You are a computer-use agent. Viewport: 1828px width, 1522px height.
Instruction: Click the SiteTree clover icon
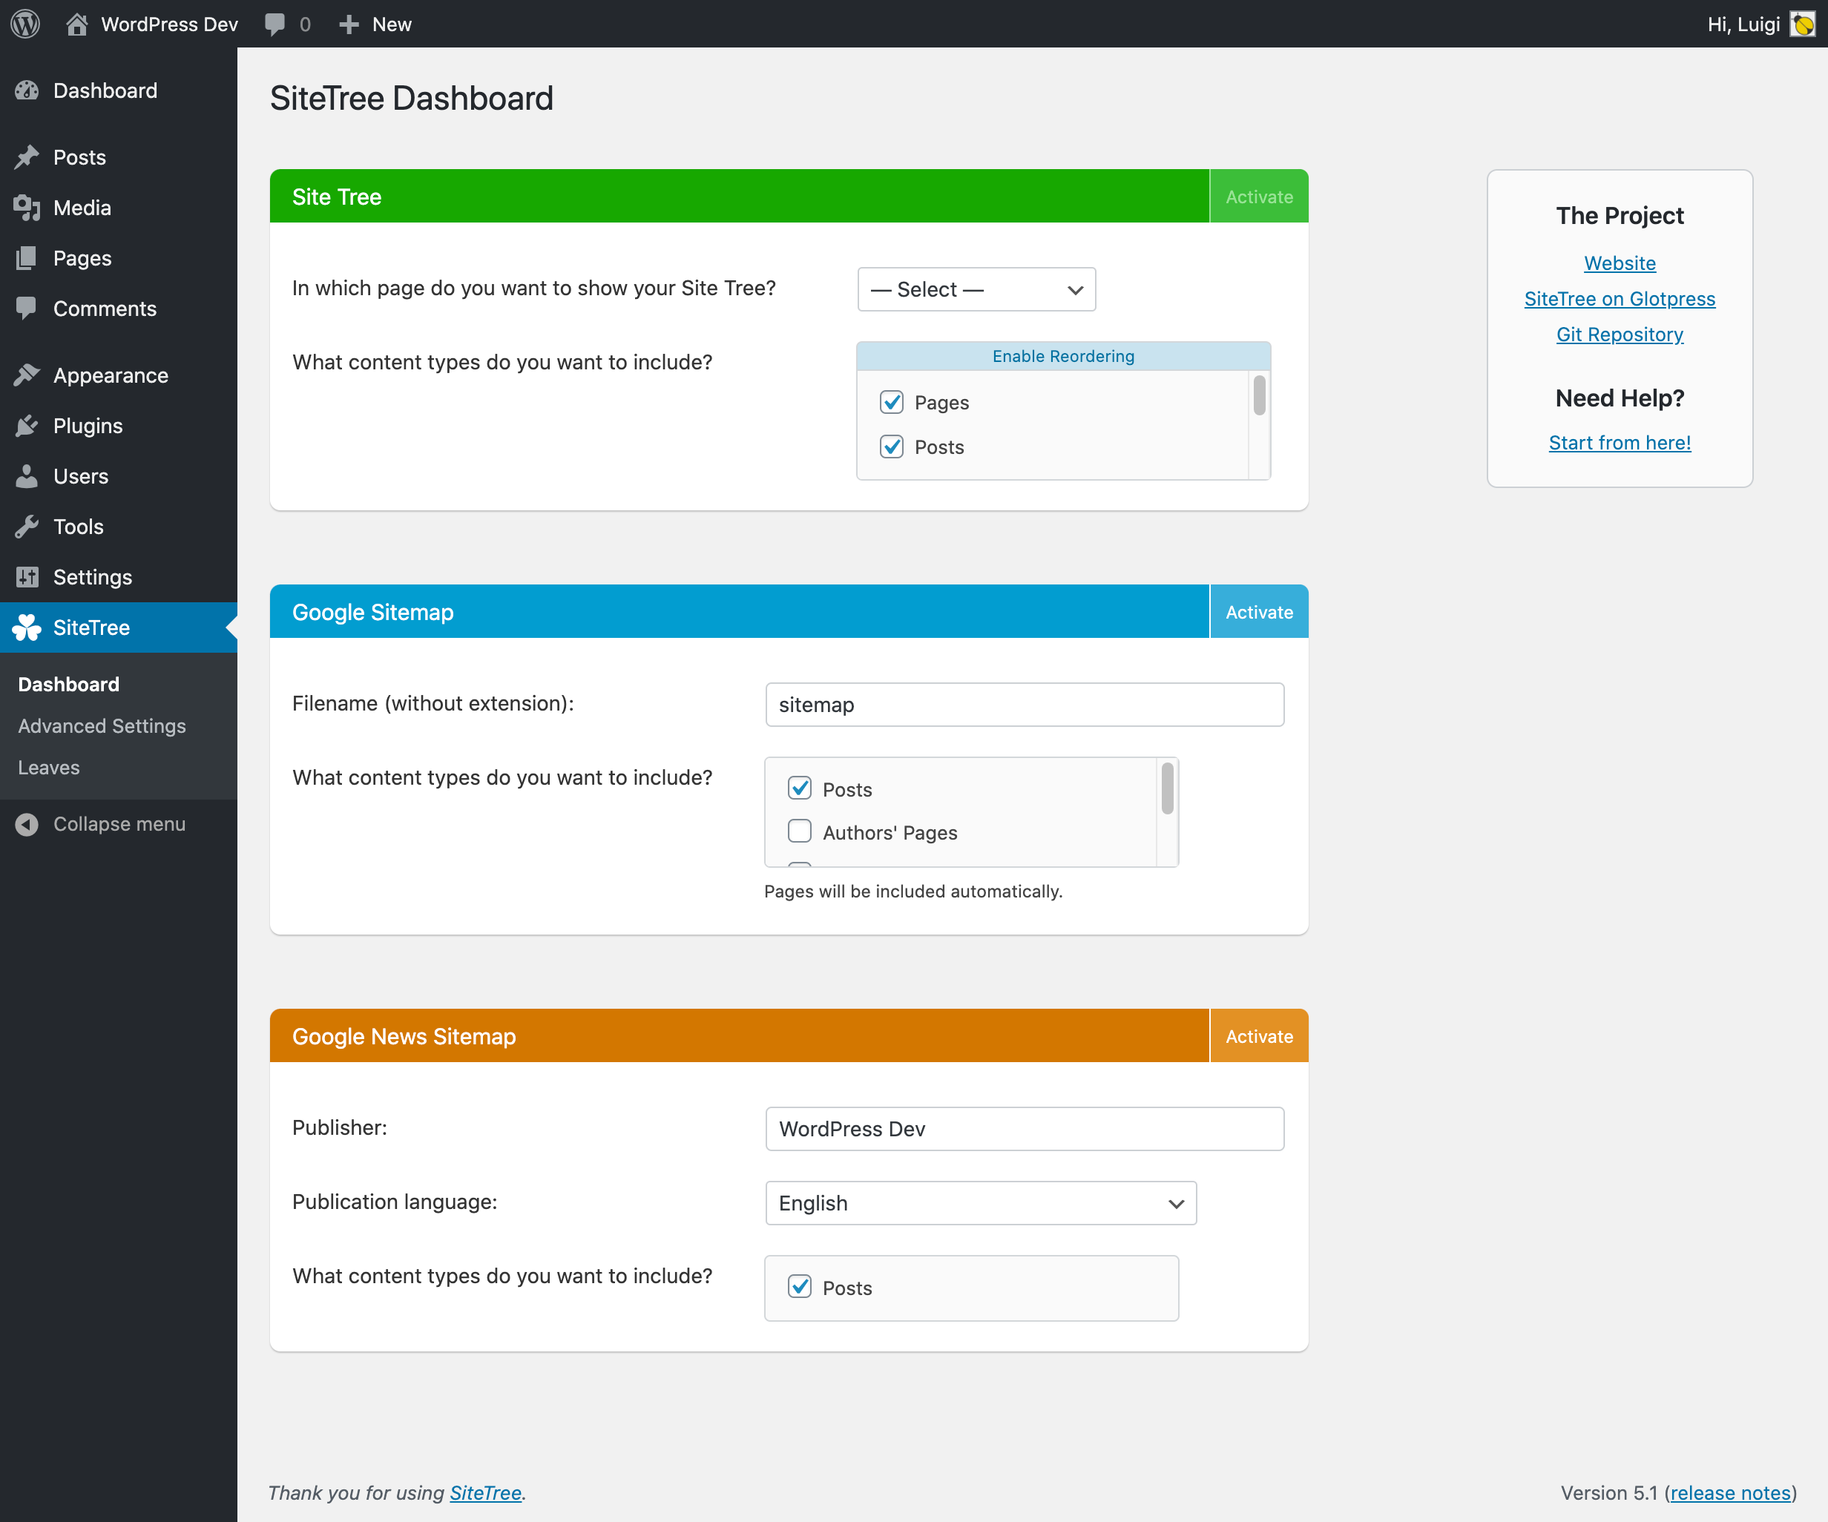coord(27,627)
